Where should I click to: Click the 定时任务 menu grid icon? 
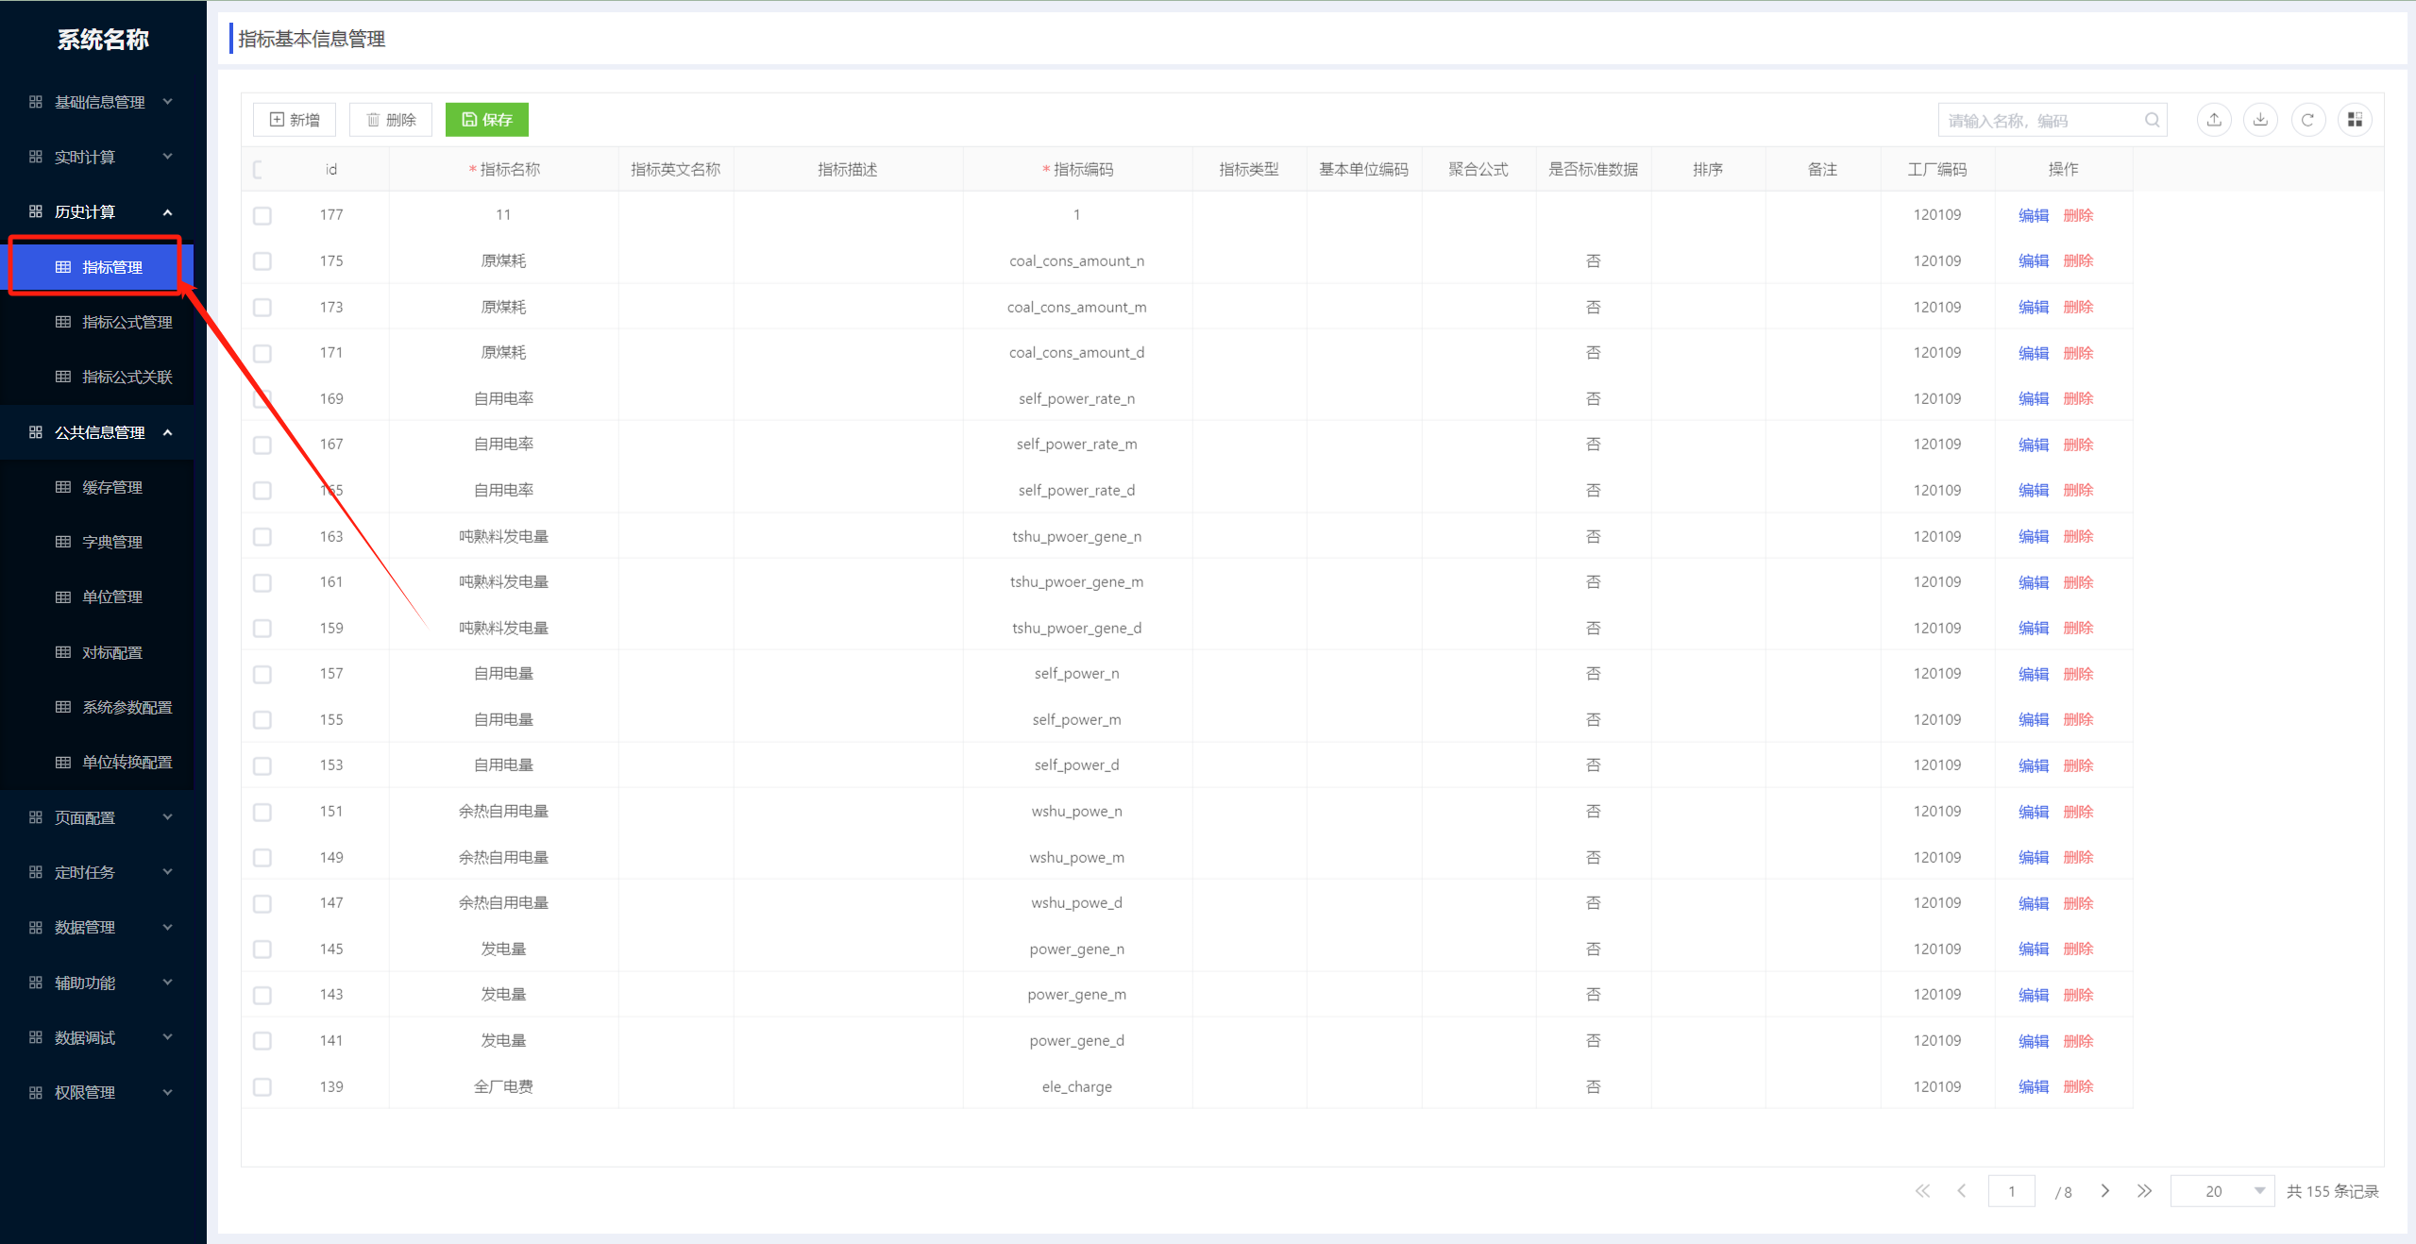[36, 872]
